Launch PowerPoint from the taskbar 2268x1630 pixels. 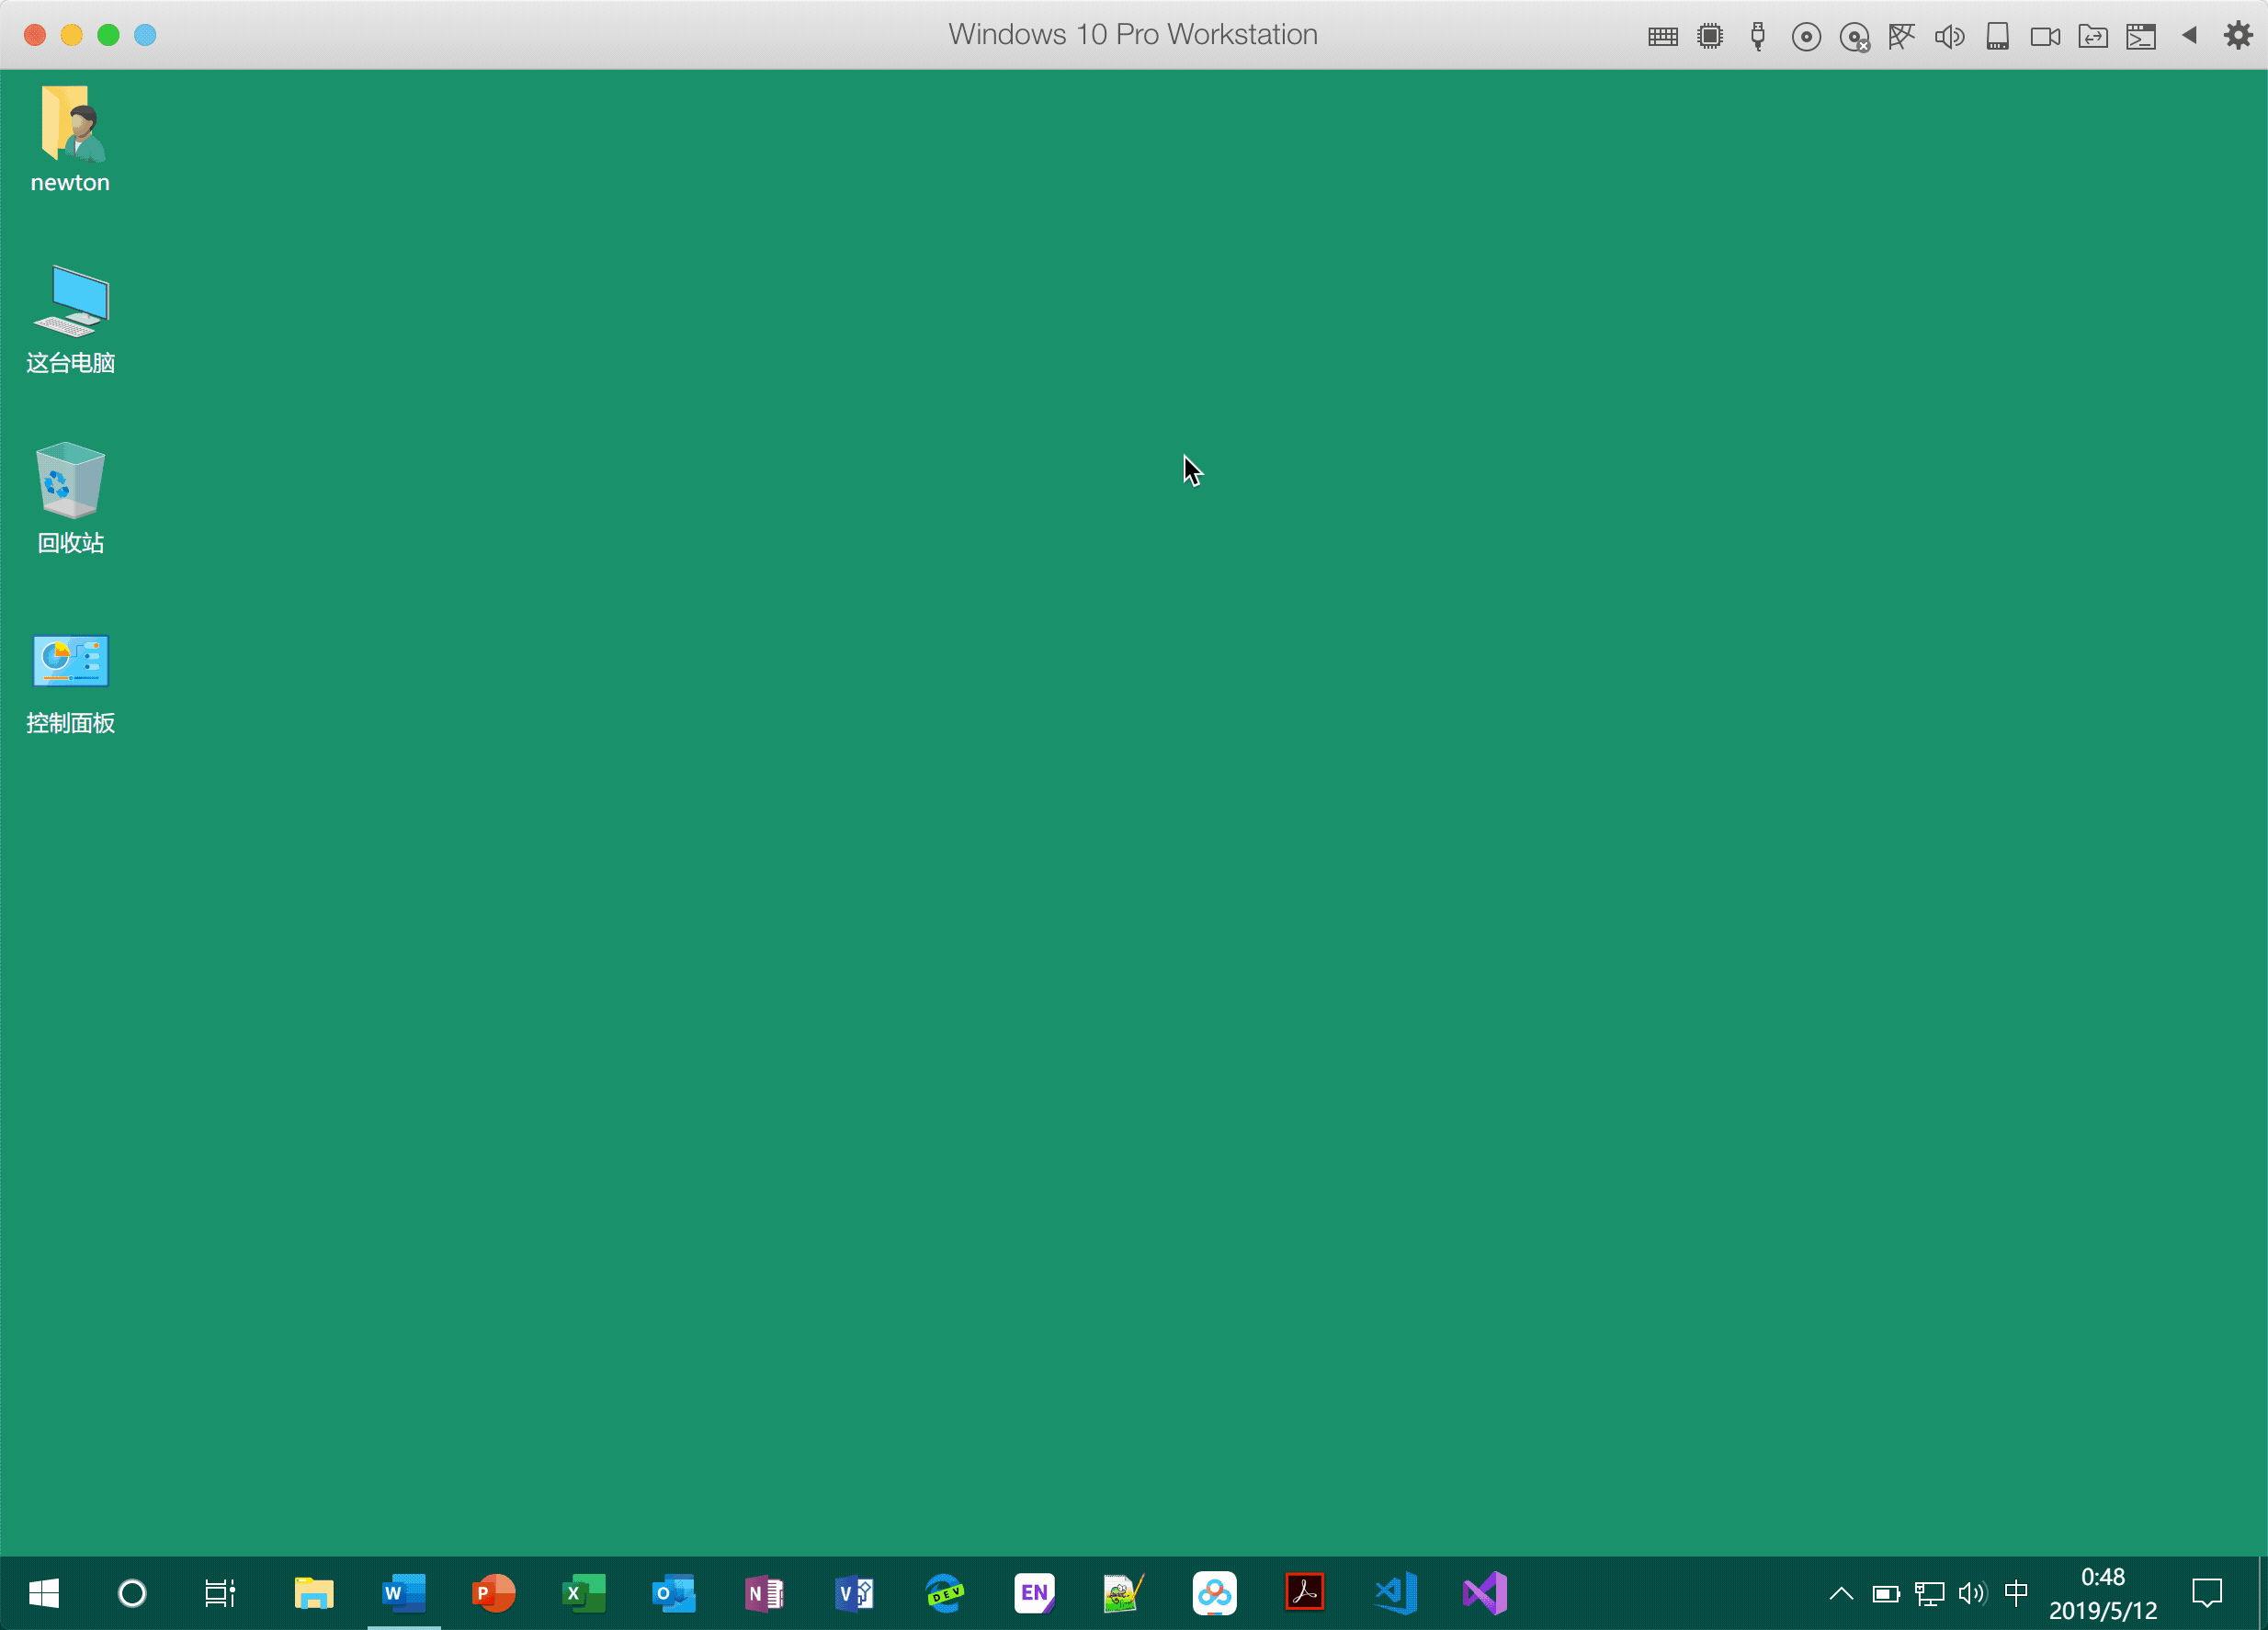tap(493, 1593)
